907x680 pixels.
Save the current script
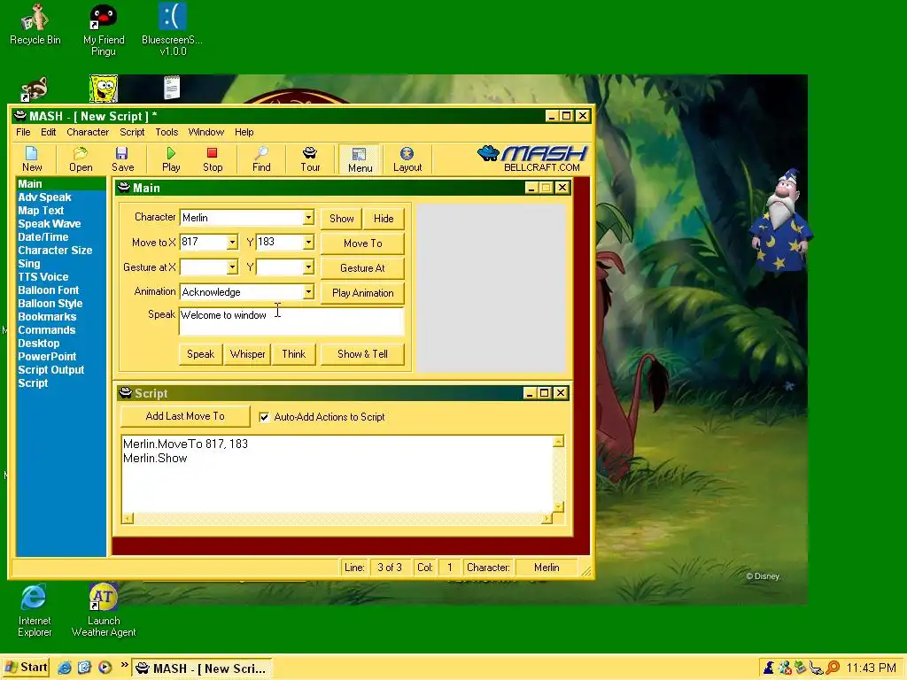click(x=122, y=159)
